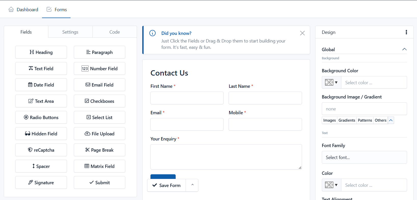Add a Heading field
417x200 pixels.
coord(41,52)
